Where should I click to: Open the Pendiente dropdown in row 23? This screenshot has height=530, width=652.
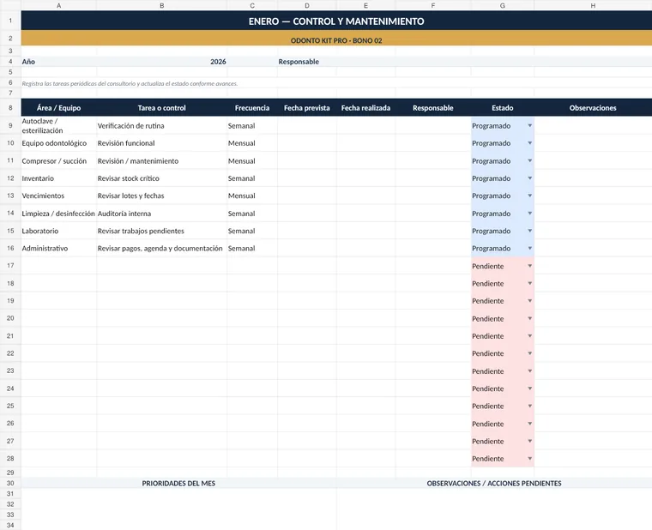pyautogui.click(x=530, y=371)
